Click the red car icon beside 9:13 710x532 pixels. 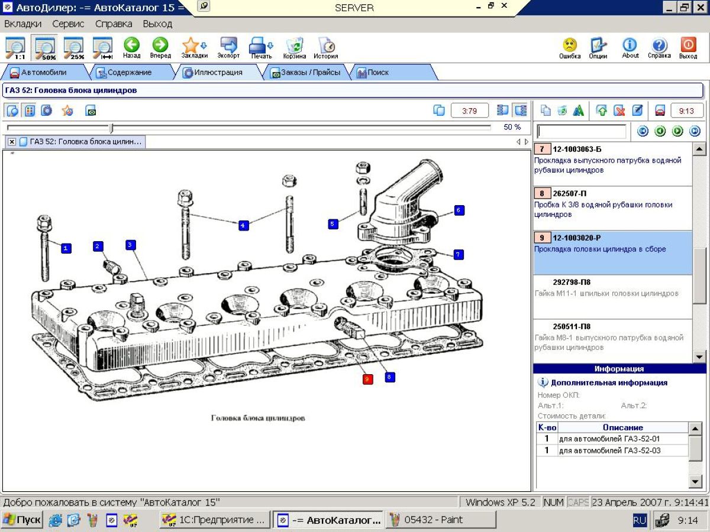660,111
